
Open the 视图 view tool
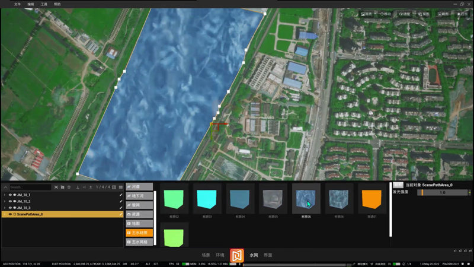click(x=423, y=14)
